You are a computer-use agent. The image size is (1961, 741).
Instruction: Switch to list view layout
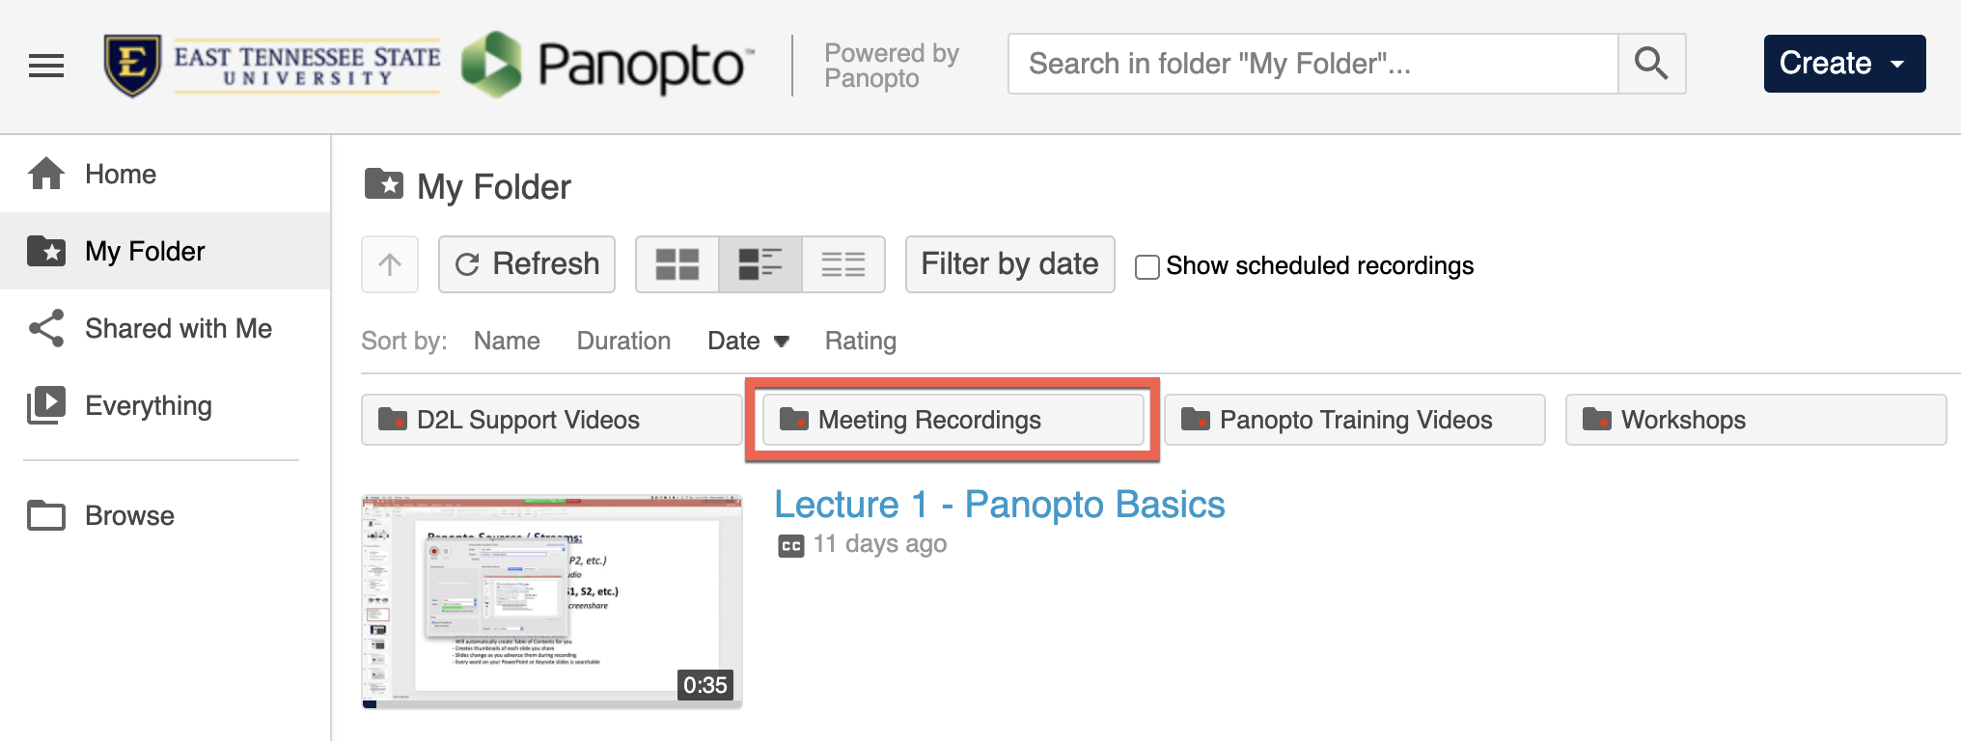[x=843, y=264]
